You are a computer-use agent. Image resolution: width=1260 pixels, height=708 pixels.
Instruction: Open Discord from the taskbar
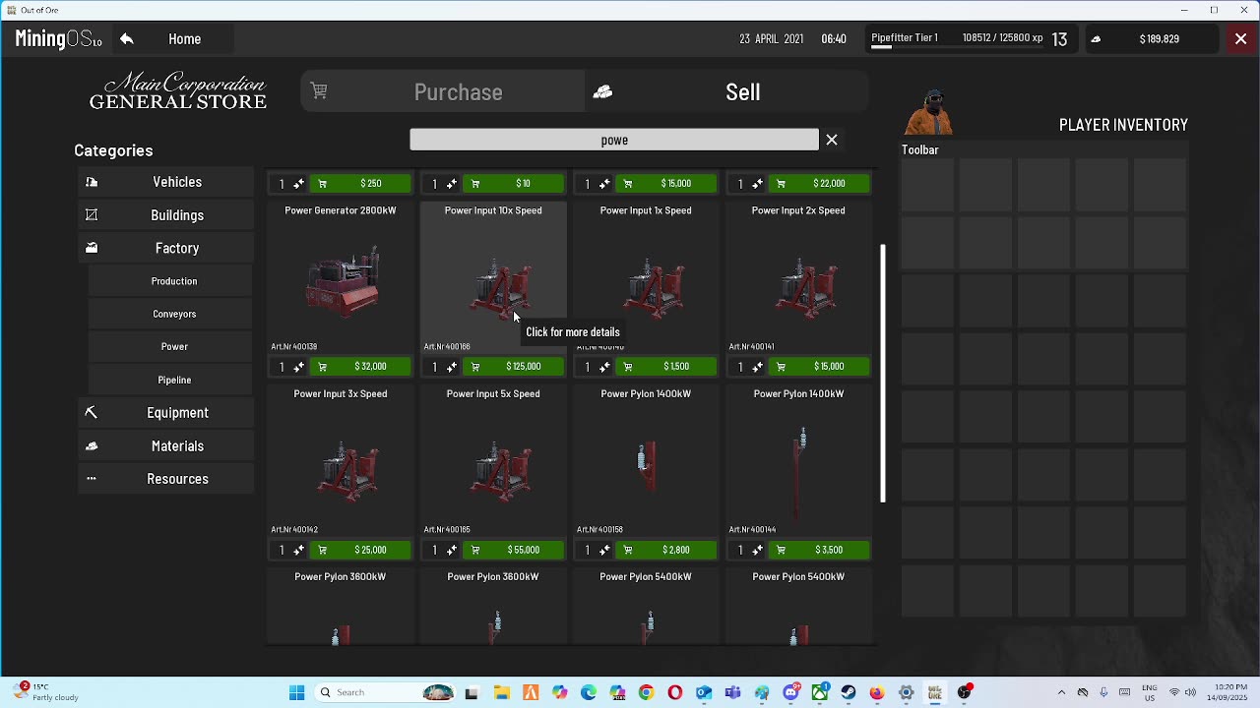(790, 692)
